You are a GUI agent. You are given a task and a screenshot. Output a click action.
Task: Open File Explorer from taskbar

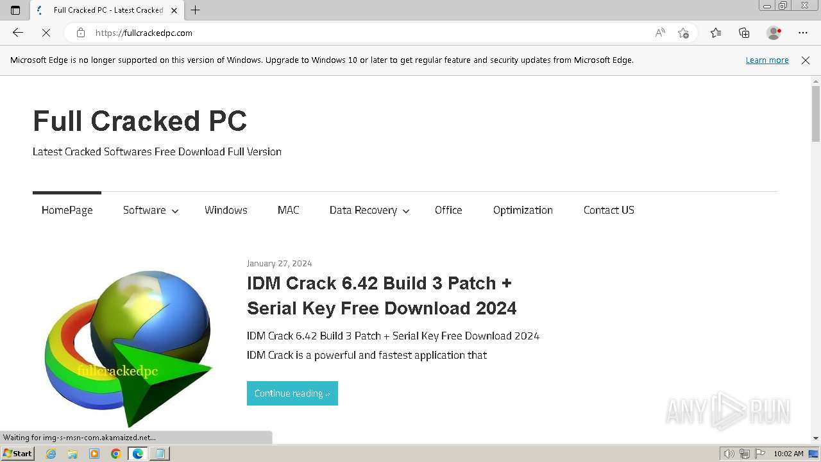(72, 454)
